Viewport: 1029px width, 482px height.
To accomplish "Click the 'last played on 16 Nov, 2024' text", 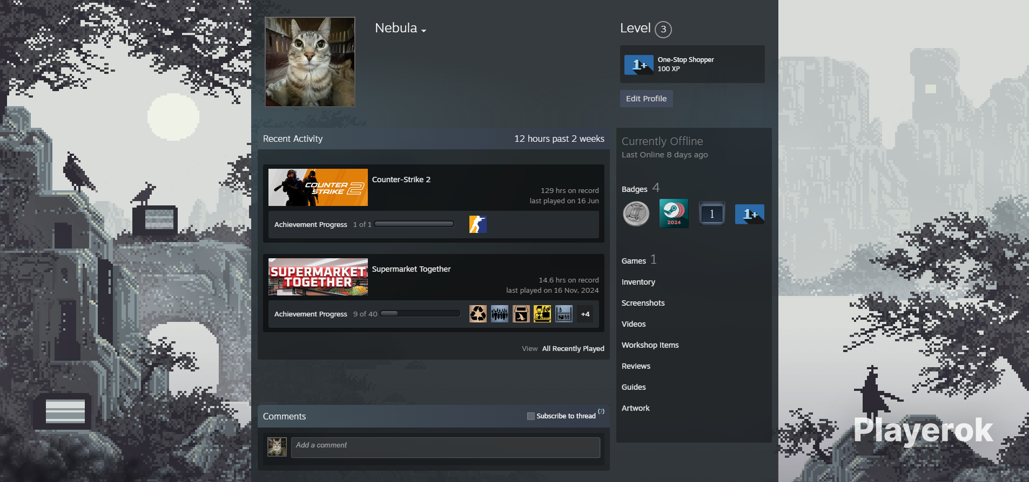I will click(552, 291).
